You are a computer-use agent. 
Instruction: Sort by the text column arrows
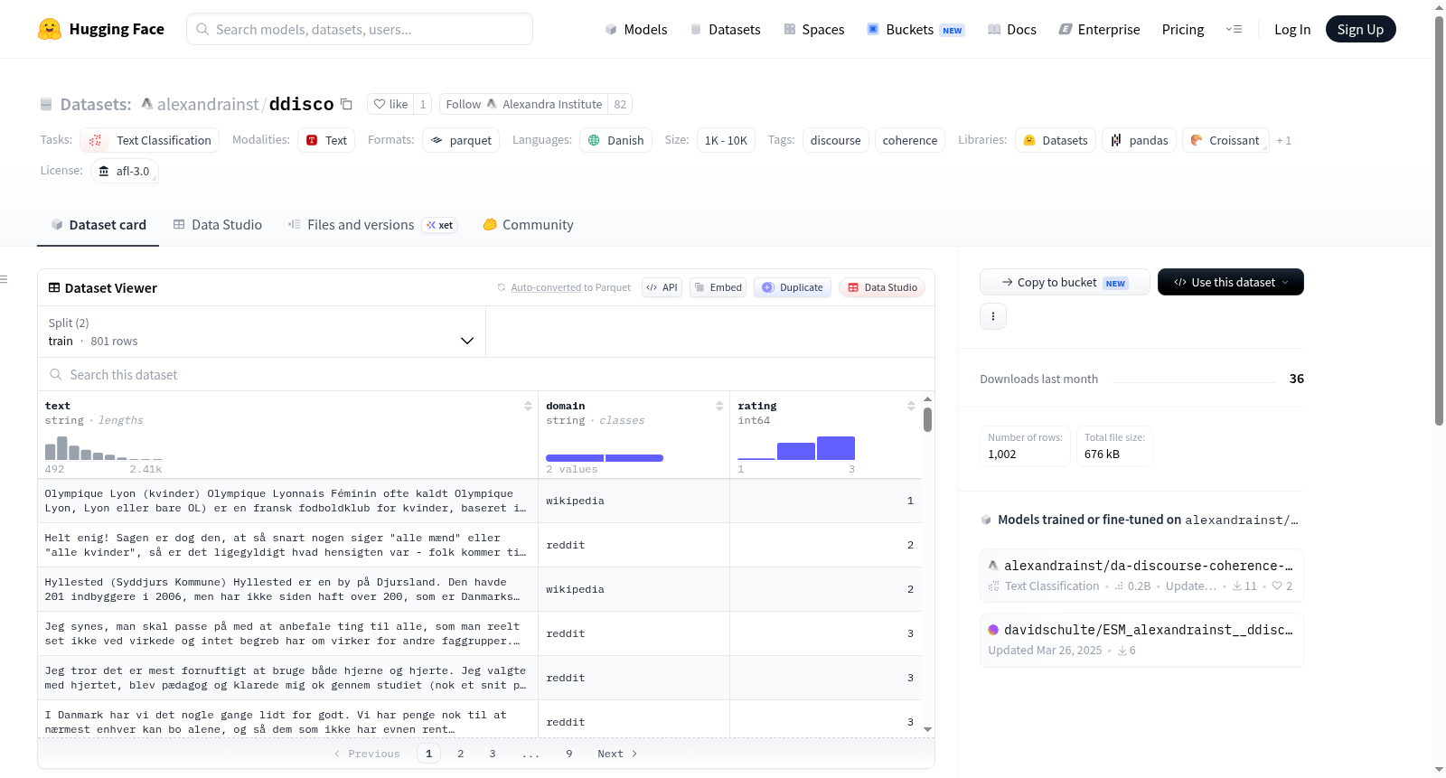coord(528,406)
